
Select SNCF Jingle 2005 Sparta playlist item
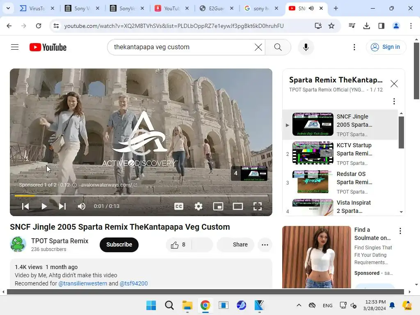click(340, 125)
